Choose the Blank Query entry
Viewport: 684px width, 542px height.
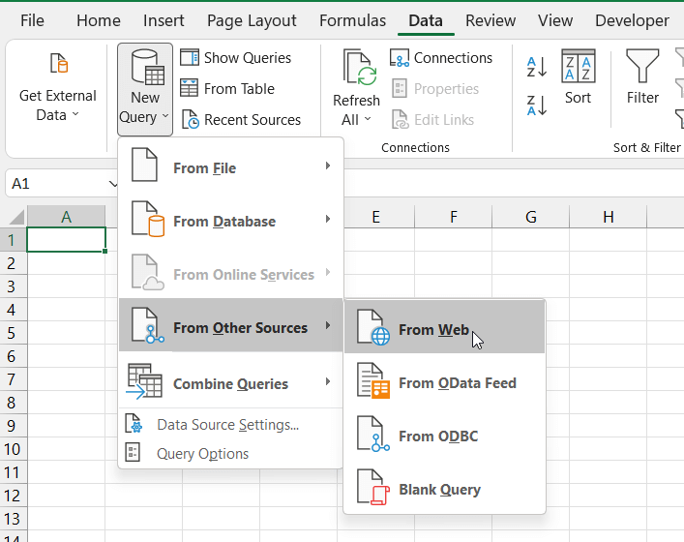click(x=444, y=488)
